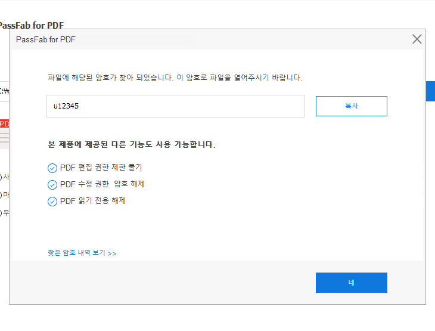Image resolution: width=435 pixels, height=331 pixels.
Task: Click the background window title PassFab for PDF
Action: [x=32, y=25]
